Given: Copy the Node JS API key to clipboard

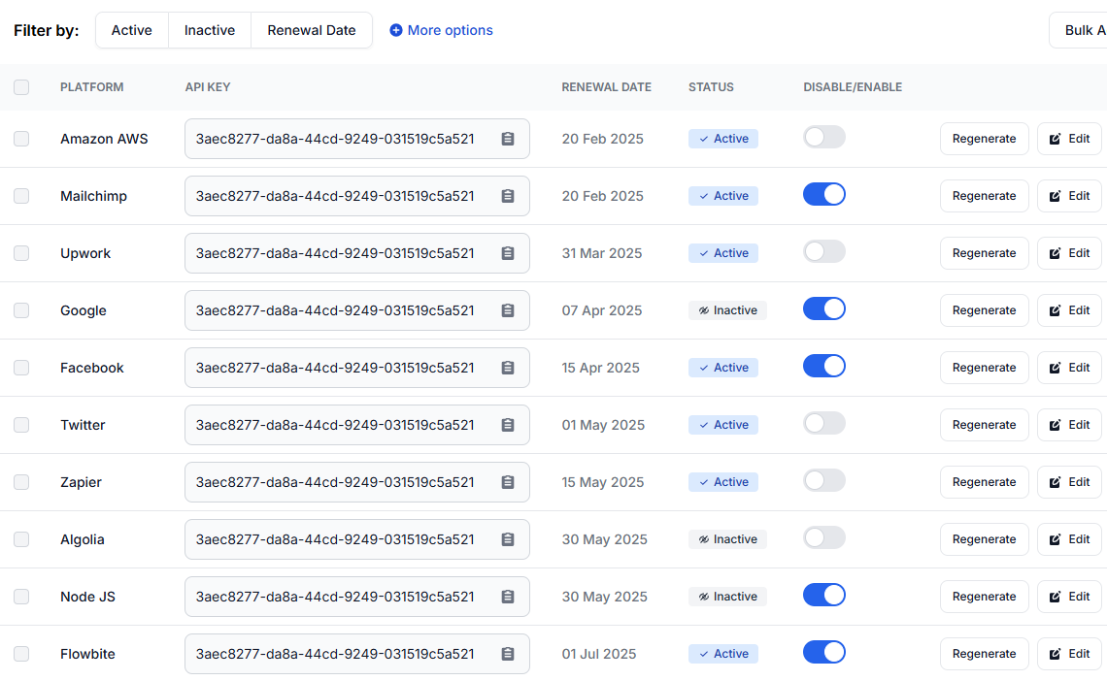Looking at the screenshot, I should [x=507, y=597].
